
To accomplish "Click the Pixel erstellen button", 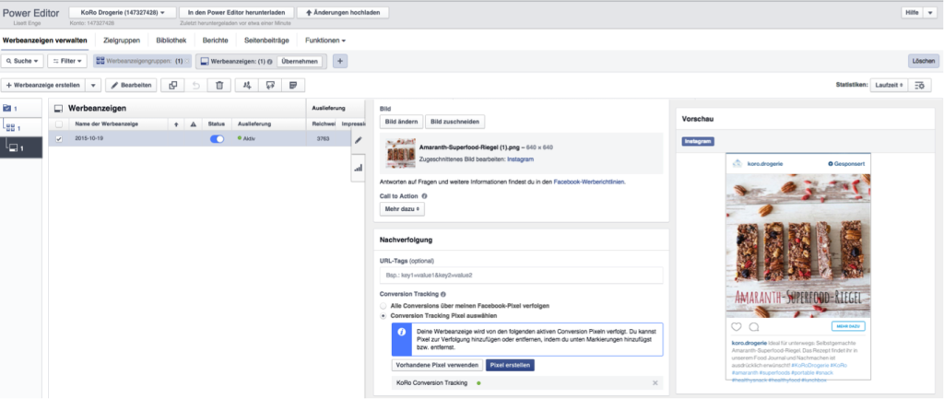I will [x=510, y=365].
